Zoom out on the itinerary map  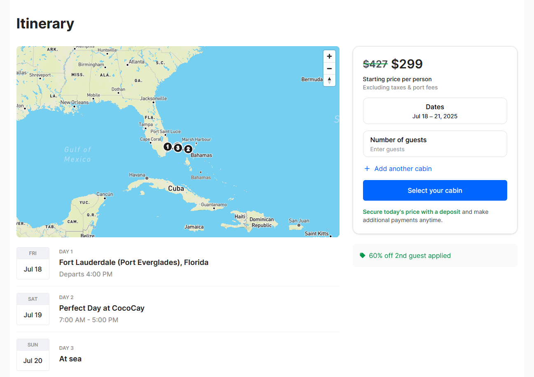tap(329, 68)
